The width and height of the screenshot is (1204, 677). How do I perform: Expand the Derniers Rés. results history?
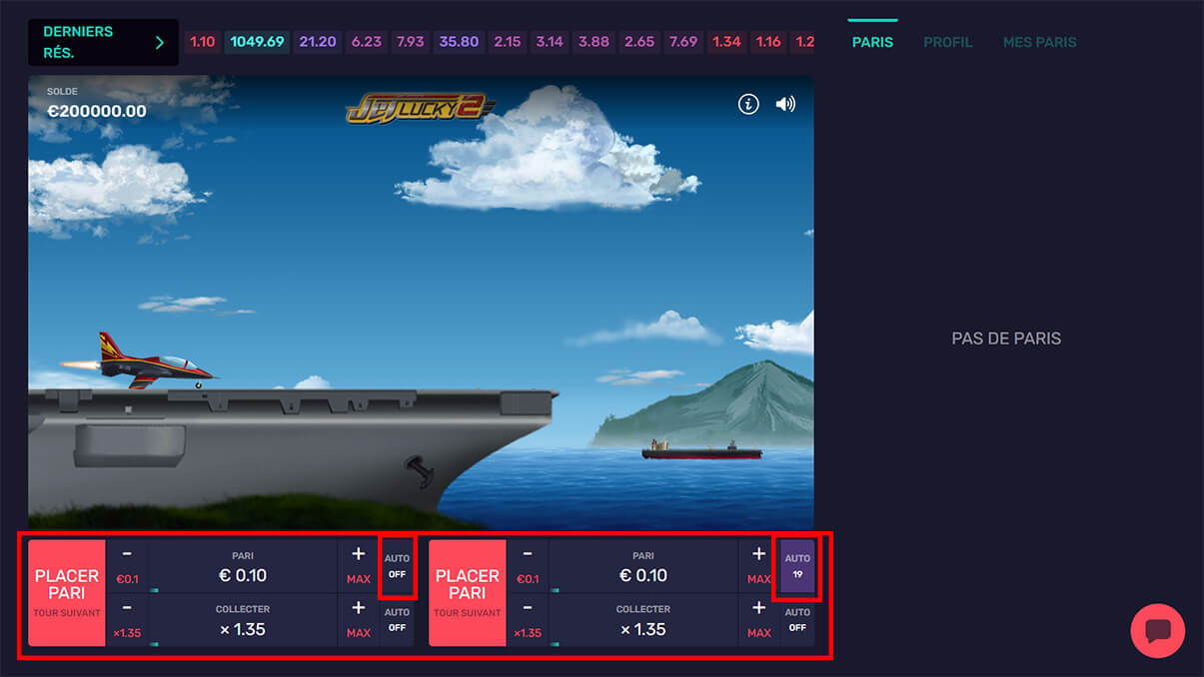(x=103, y=42)
